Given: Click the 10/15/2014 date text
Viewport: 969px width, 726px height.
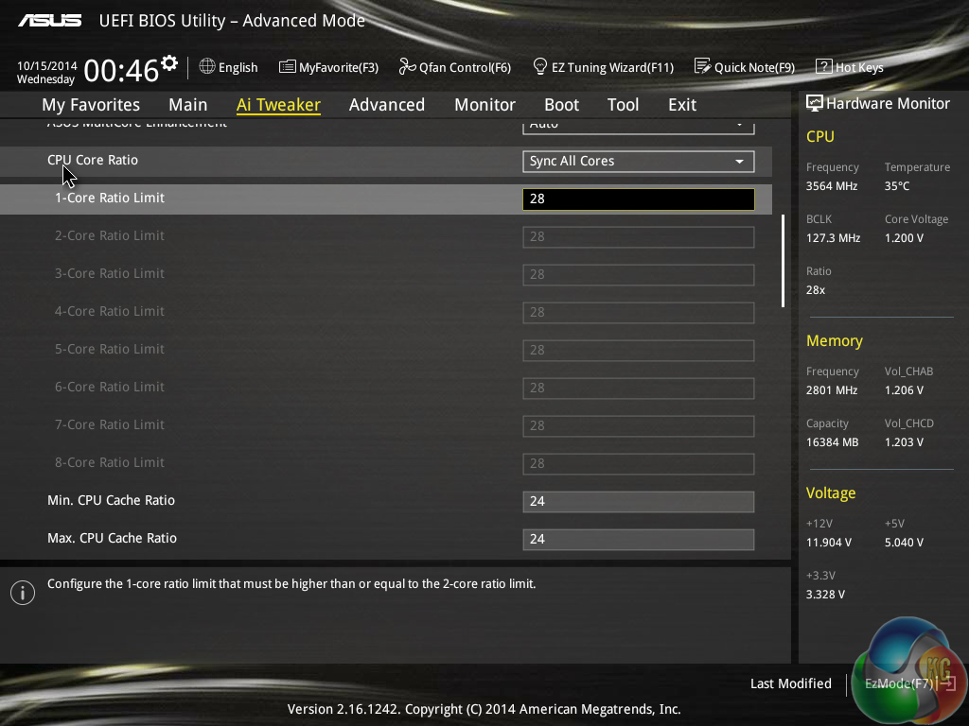Looking at the screenshot, I should (x=47, y=65).
